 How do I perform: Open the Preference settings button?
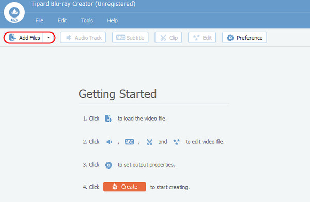(x=244, y=38)
